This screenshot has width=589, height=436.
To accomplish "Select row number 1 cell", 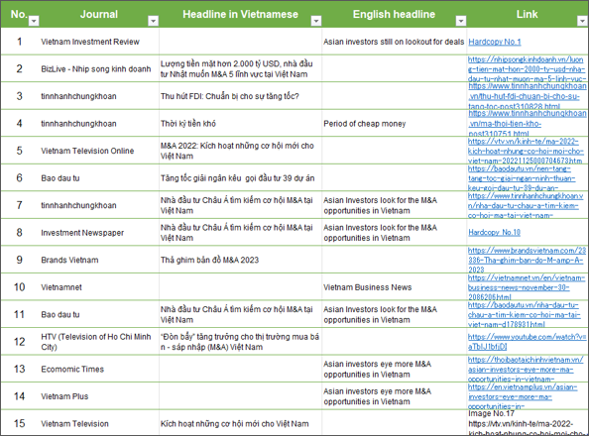I will tap(20, 42).
